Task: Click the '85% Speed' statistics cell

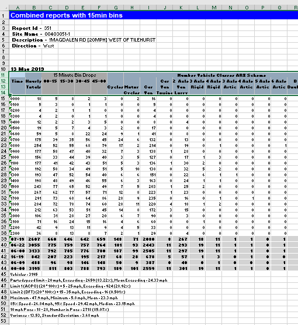Action: 72,304
